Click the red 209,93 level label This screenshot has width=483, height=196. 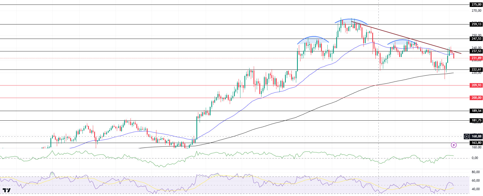(x=476, y=85)
